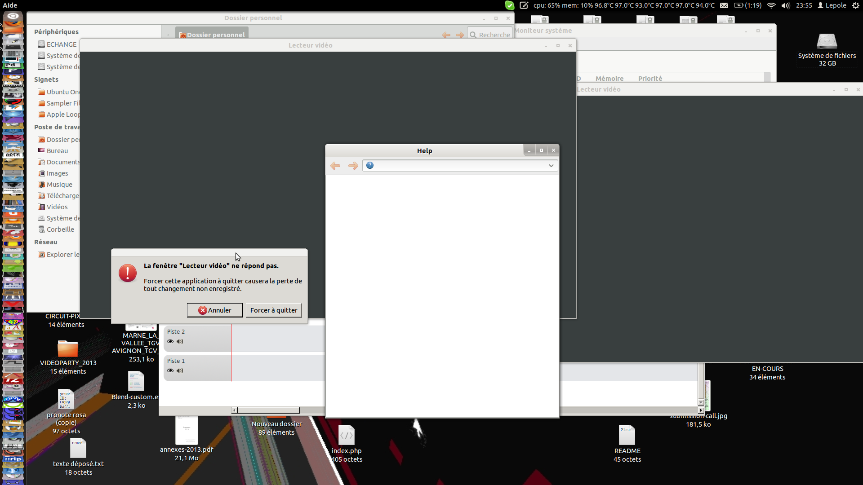
Task: Open ECHANGE device in sidebar
Action: (61, 44)
